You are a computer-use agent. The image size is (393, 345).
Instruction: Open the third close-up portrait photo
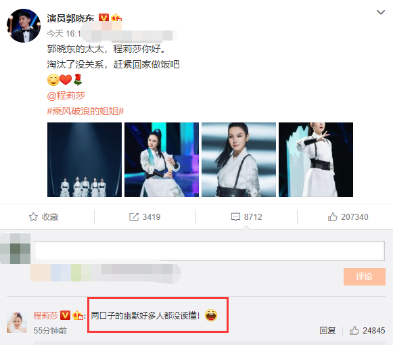click(x=239, y=160)
